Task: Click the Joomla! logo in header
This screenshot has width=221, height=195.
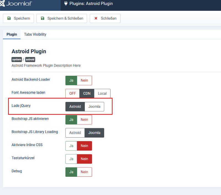Action: tap(16, 4)
